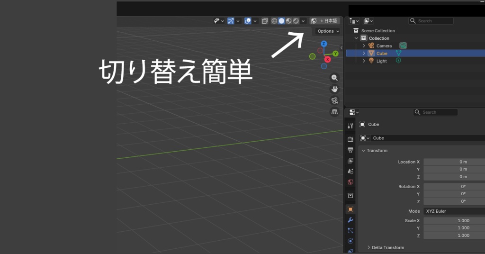The height and width of the screenshot is (254, 485).
Task: Switch to material preview shading
Action: (x=288, y=21)
